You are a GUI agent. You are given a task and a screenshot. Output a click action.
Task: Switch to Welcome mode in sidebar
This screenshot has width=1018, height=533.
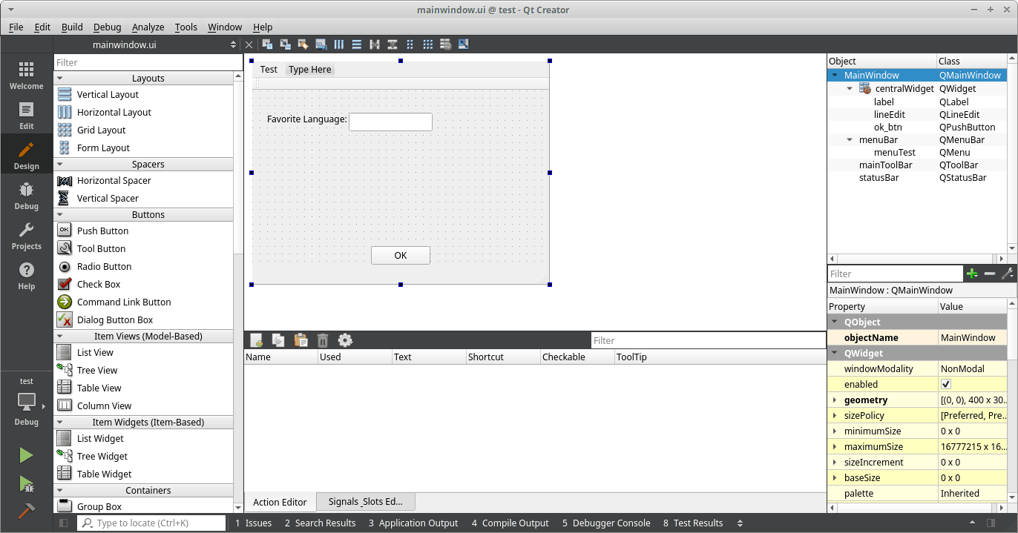(26, 74)
